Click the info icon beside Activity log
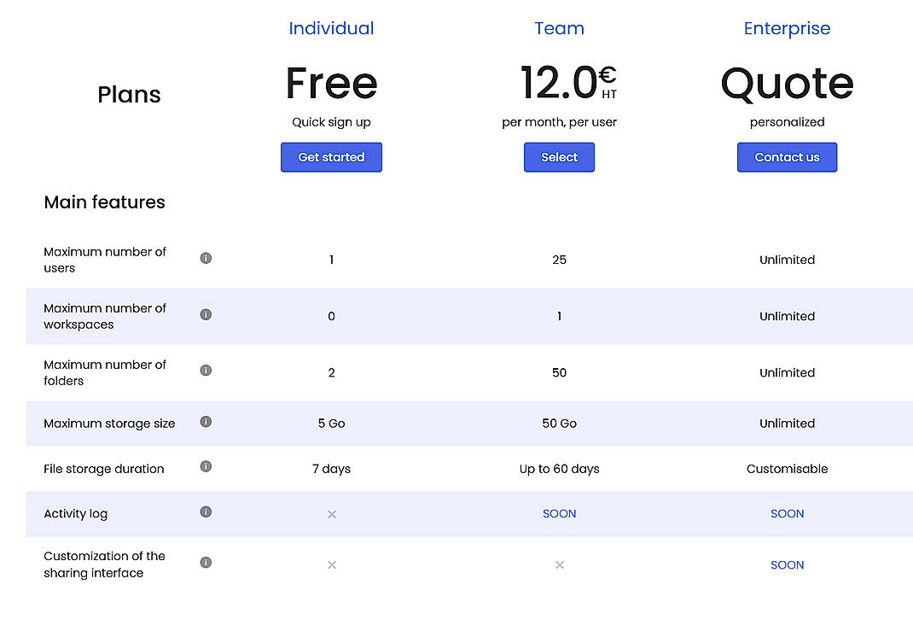913x643 pixels. tap(205, 511)
